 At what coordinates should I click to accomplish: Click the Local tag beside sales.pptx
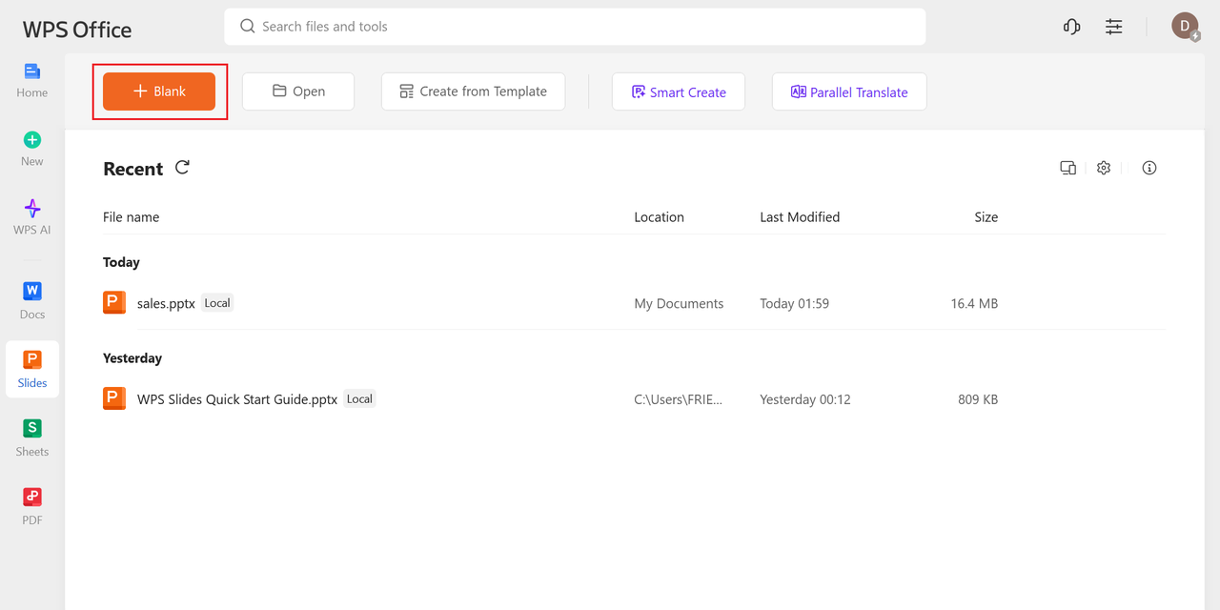click(217, 303)
